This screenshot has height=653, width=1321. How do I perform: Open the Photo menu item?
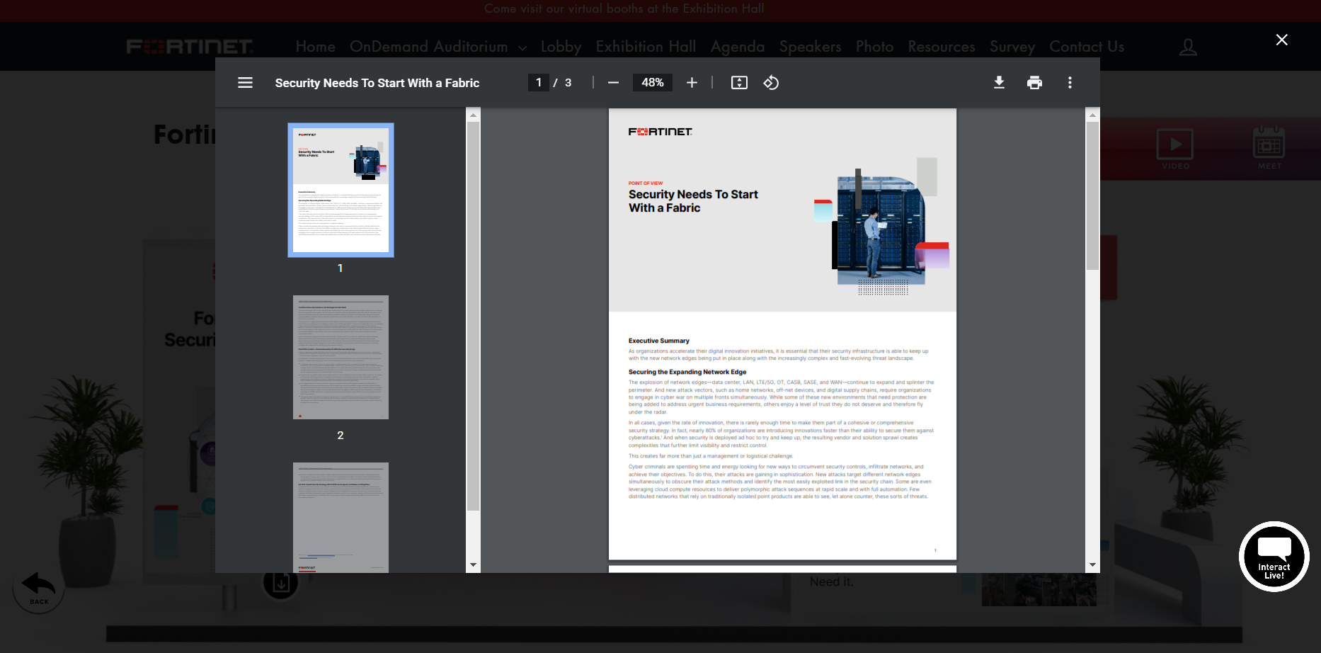[874, 47]
